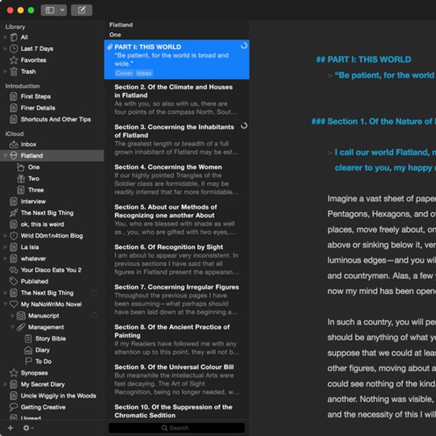Open the Last 7 Days clock icon
Viewport: 436px width, 436px height.
(14, 49)
